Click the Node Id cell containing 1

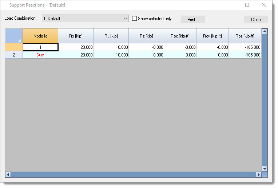(x=40, y=47)
